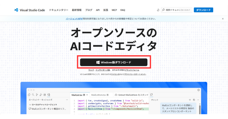The height and width of the screenshot is (119, 228).
Task: Open the 最新情報 menu item
Action: [x=77, y=10]
